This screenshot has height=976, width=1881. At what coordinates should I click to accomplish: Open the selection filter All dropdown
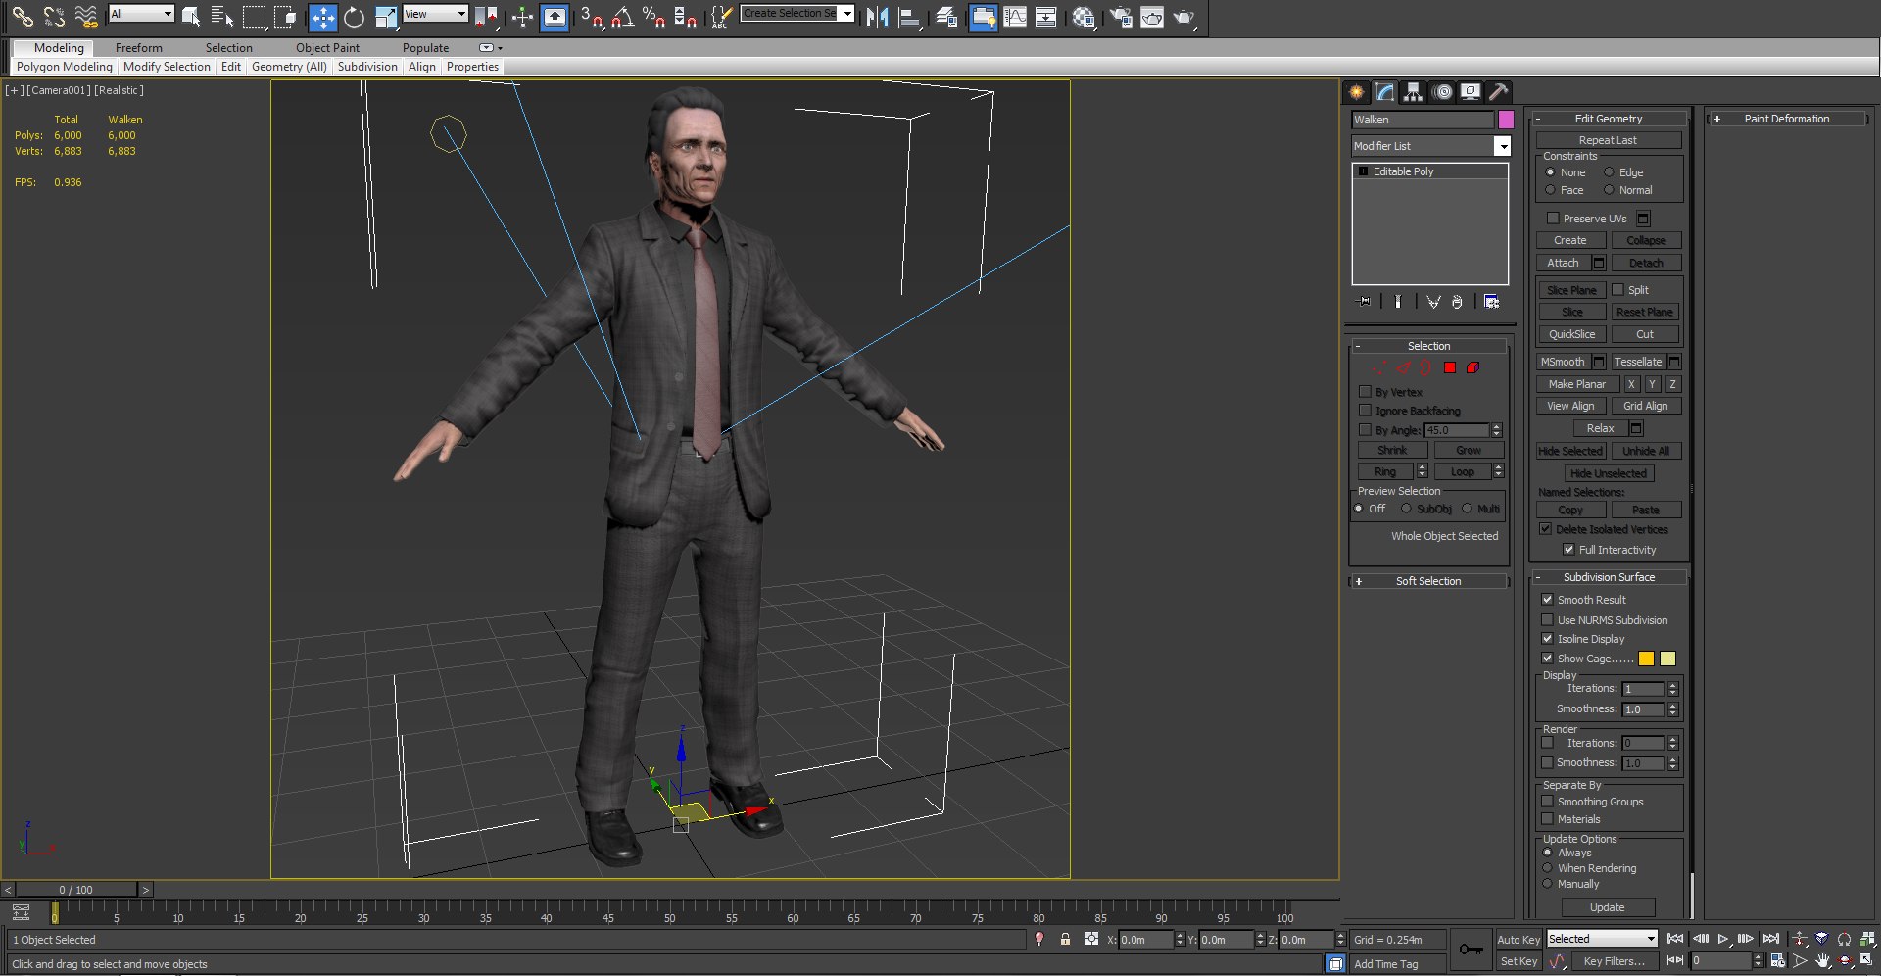coord(141,14)
